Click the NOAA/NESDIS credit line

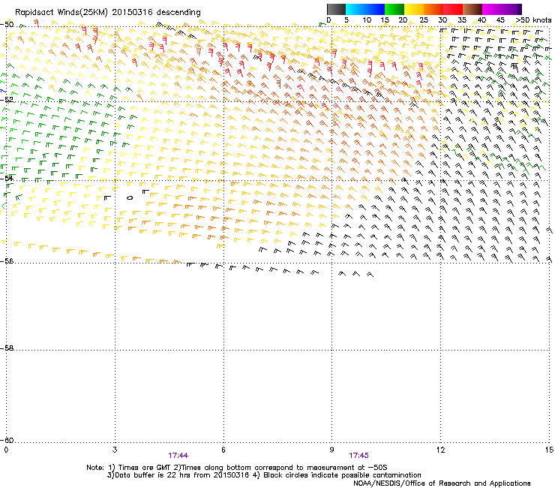tap(442, 483)
